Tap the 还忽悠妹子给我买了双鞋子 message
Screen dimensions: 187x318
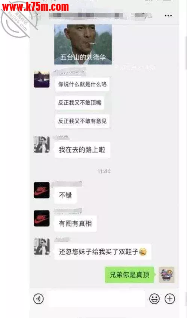103,252
